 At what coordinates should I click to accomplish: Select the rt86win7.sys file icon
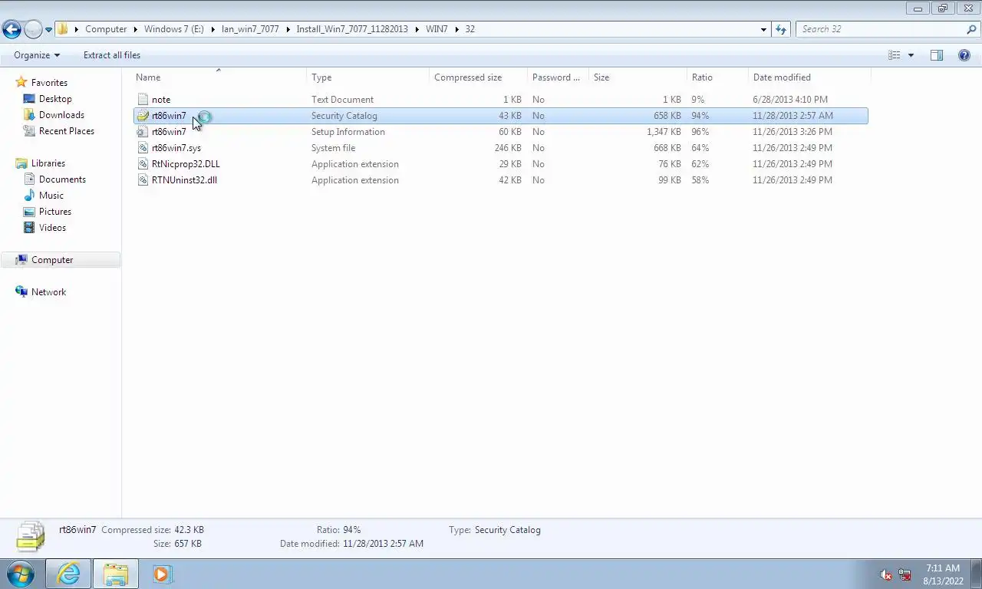[143, 148]
